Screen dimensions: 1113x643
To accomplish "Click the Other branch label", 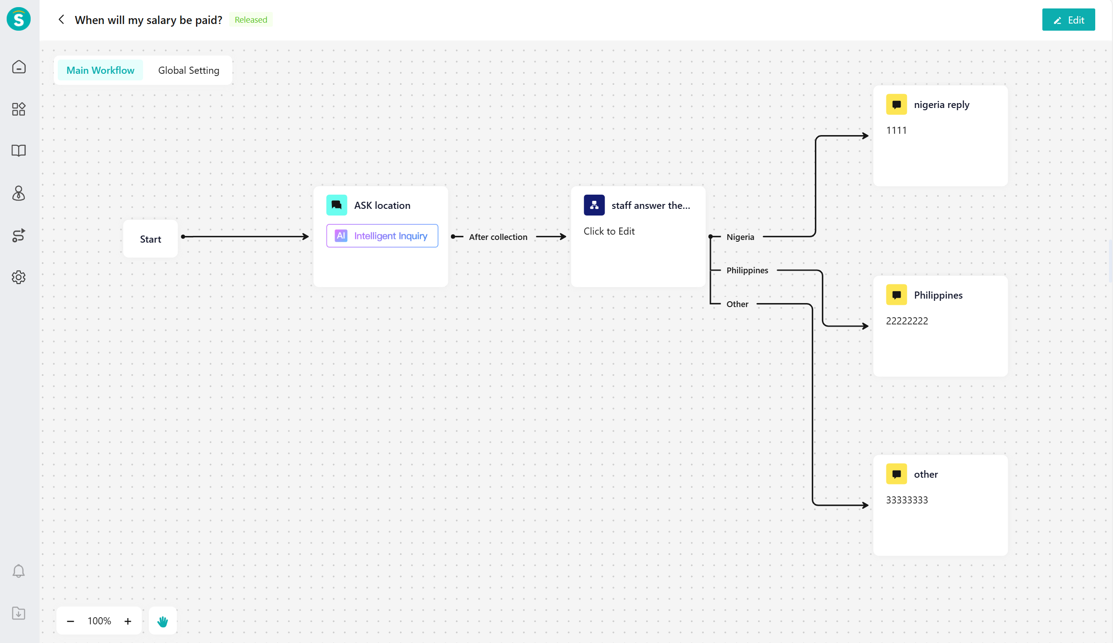I will (737, 304).
